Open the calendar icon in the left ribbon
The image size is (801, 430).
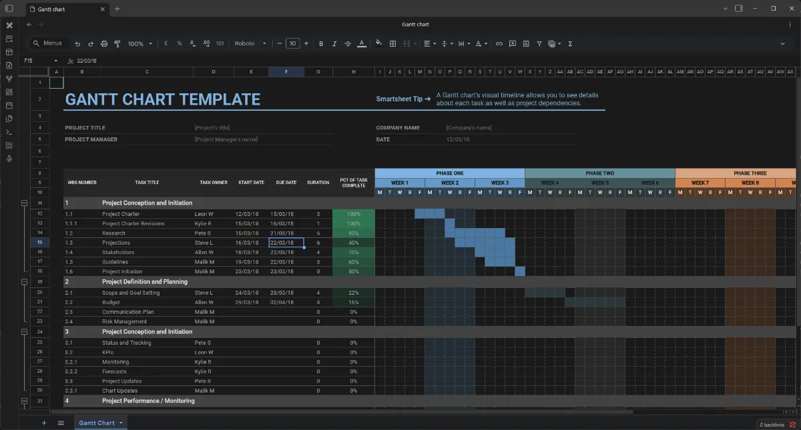(x=9, y=105)
